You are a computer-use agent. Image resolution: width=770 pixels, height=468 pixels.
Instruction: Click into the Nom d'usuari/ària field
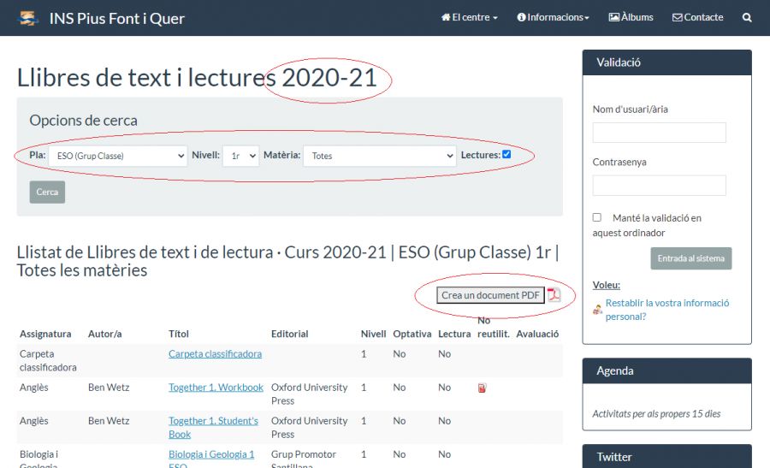pos(659,133)
